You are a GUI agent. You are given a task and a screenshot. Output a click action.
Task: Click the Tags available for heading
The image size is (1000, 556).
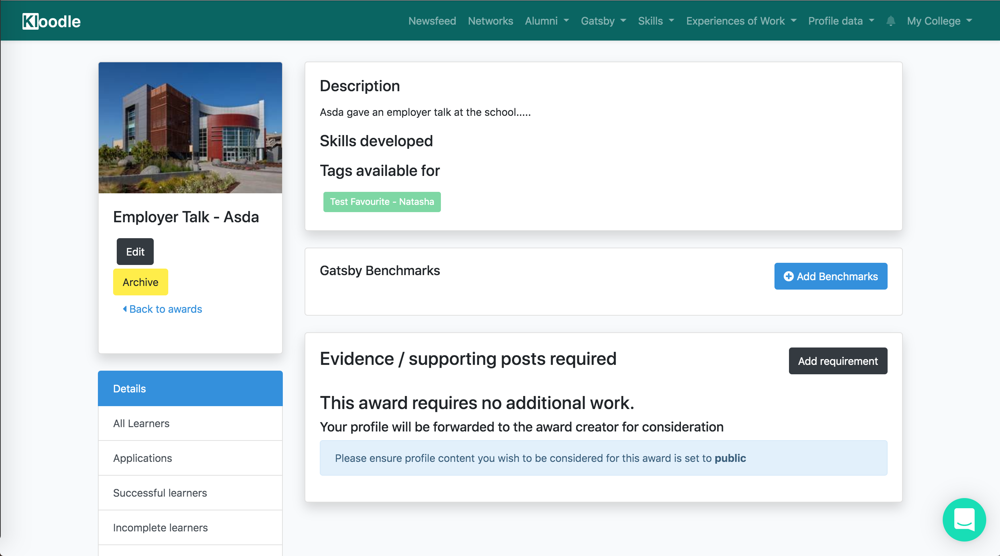point(380,171)
